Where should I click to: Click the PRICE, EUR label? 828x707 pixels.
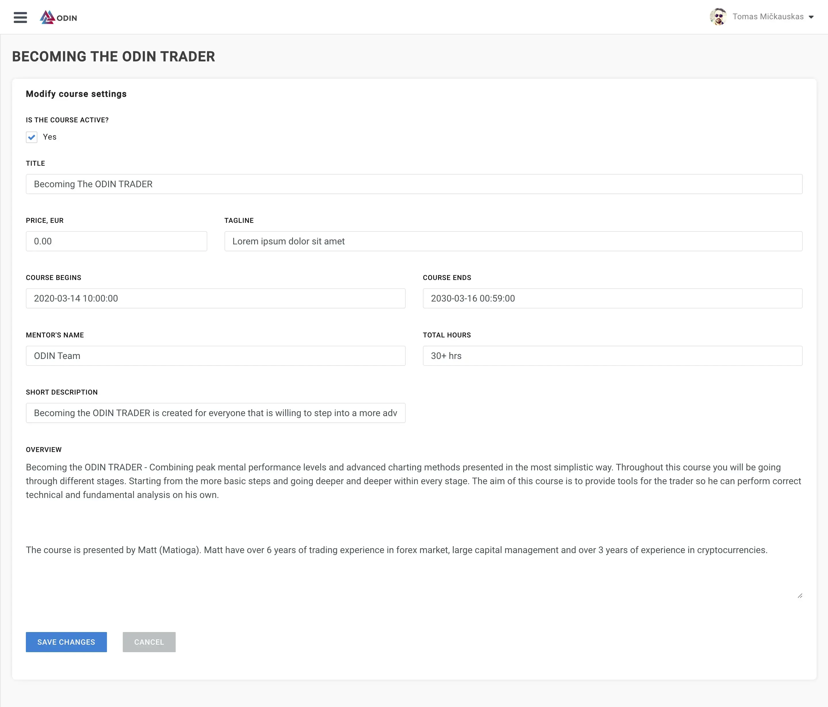45,221
